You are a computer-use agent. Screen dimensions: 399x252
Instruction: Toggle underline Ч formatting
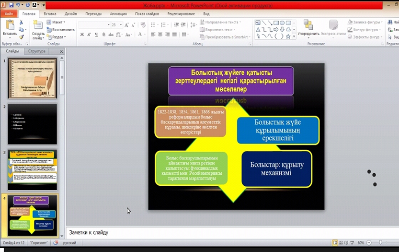tap(96, 35)
